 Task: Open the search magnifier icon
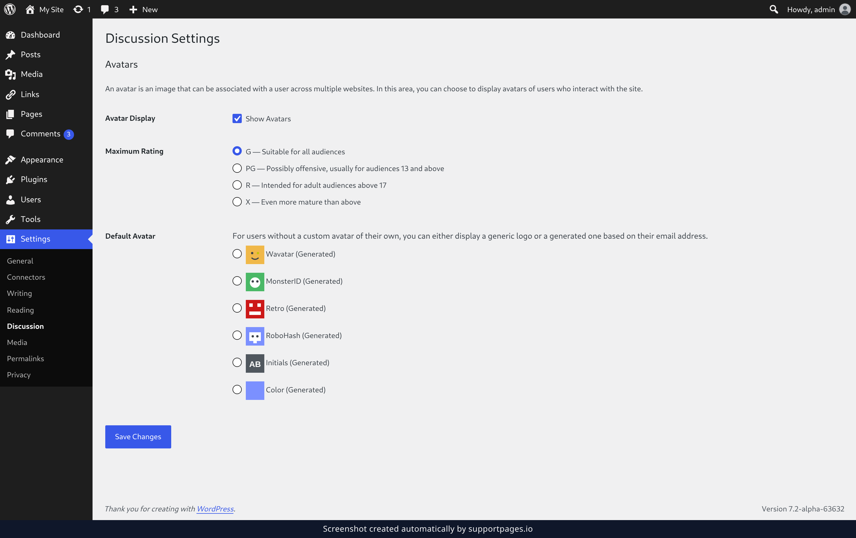point(774,9)
